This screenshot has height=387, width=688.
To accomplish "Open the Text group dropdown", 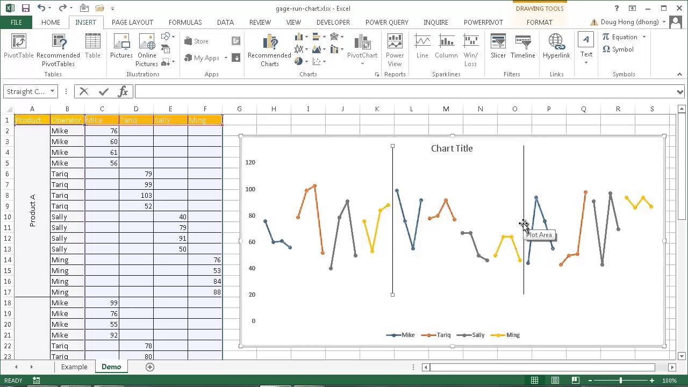I will 586,62.
